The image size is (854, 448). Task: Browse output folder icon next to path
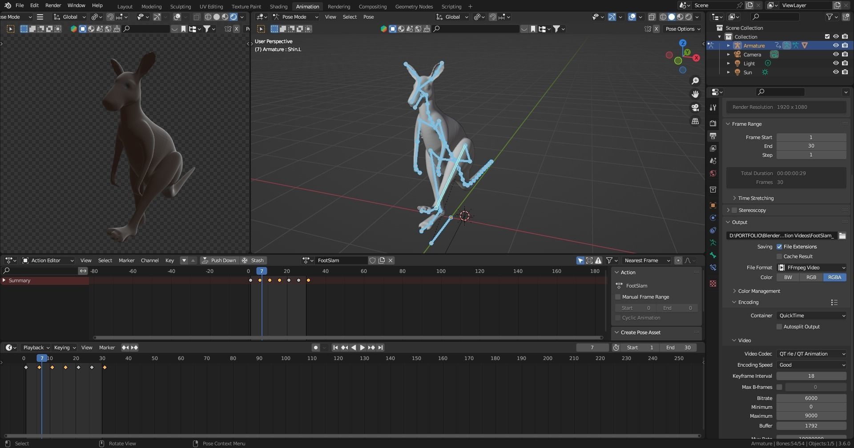point(842,236)
